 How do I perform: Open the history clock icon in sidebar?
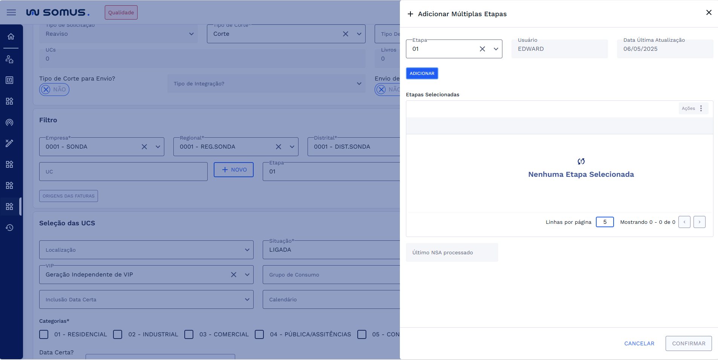pos(10,228)
